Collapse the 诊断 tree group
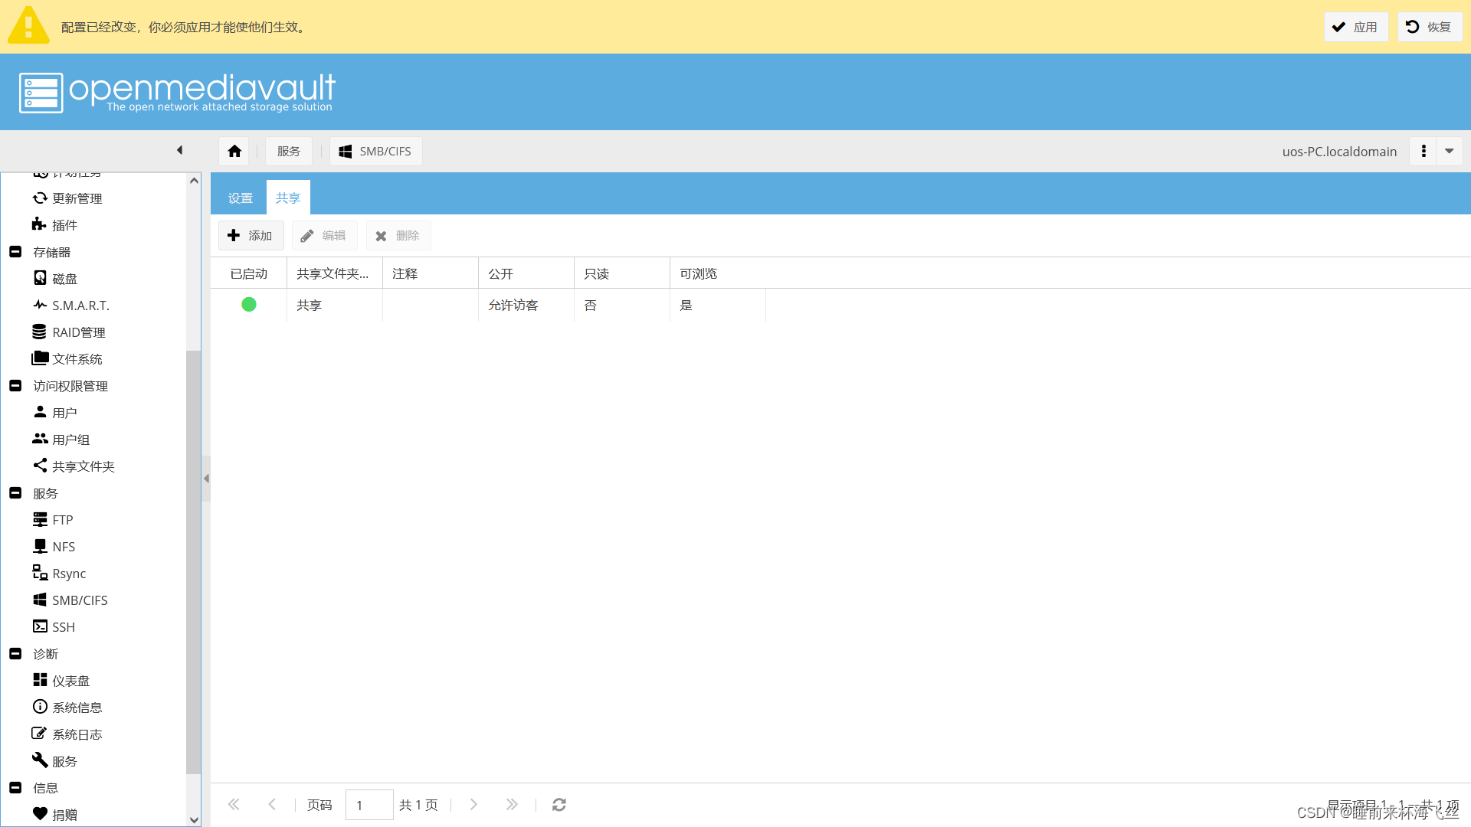This screenshot has width=1471, height=827. tap(15, 654)
